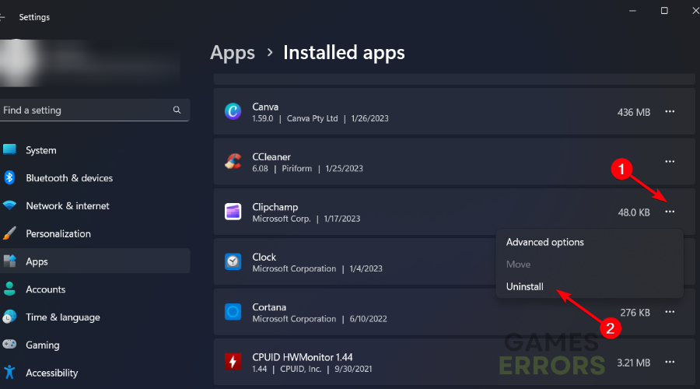700x389 pixels.
Task: Click the CPUID HWMonitor 1.44 name
Action: (303, 357)
